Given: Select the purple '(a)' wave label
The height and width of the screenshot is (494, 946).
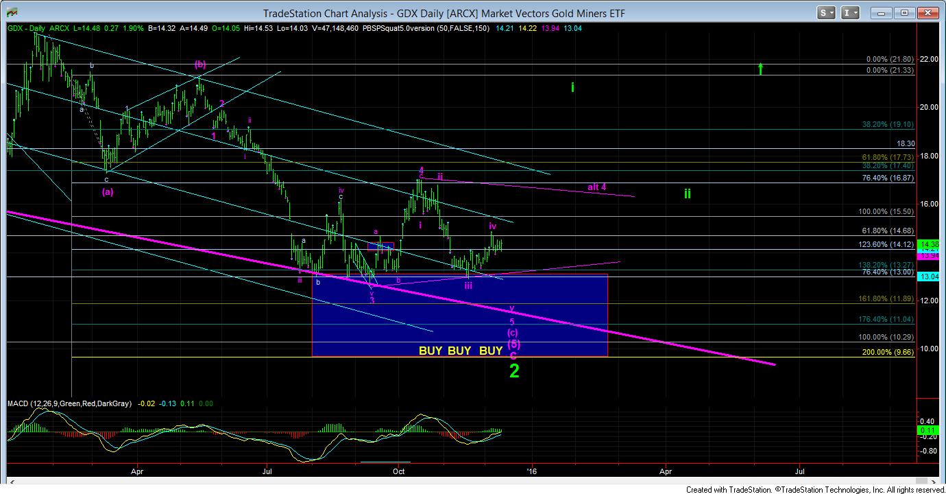Looking at the screenshot, I should pos(108,192).
